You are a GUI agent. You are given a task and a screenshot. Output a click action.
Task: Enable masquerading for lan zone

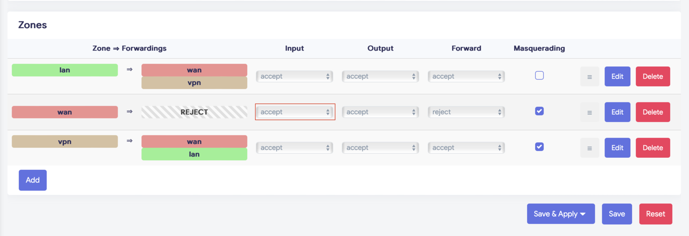pos(540,76)
